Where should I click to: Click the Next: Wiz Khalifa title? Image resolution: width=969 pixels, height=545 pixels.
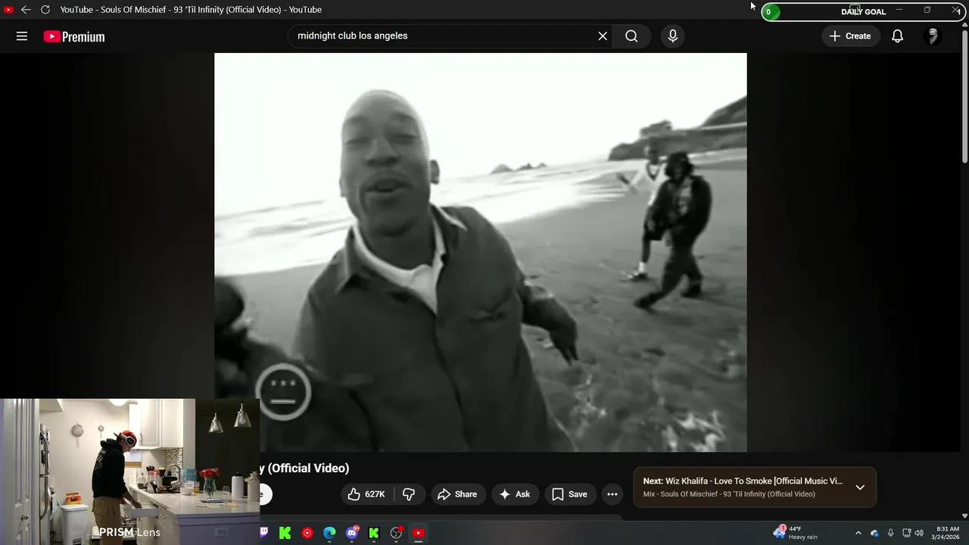[743, 481]
